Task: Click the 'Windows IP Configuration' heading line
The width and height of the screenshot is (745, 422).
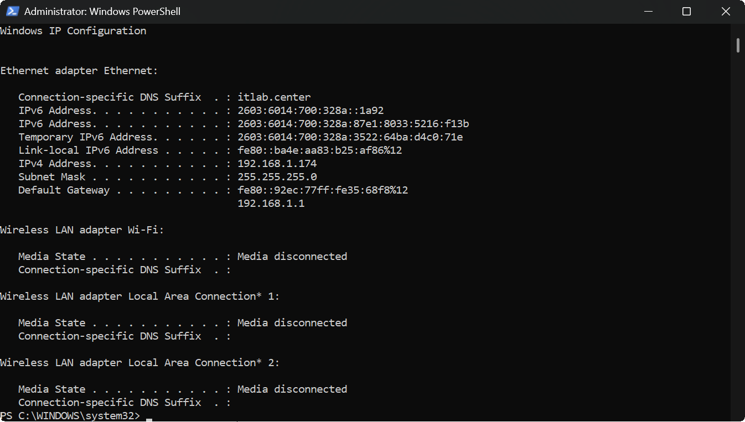Action: point(73,31)
